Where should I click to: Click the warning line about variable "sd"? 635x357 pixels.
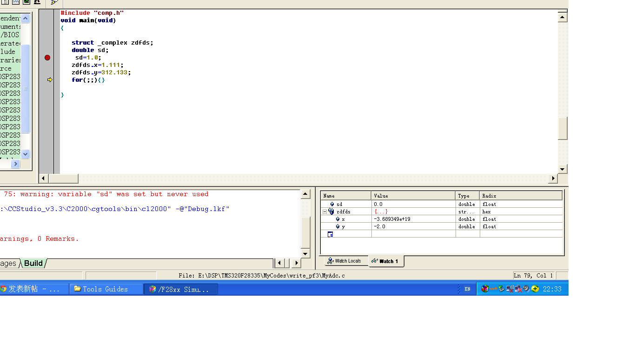(x=106, y=194)
